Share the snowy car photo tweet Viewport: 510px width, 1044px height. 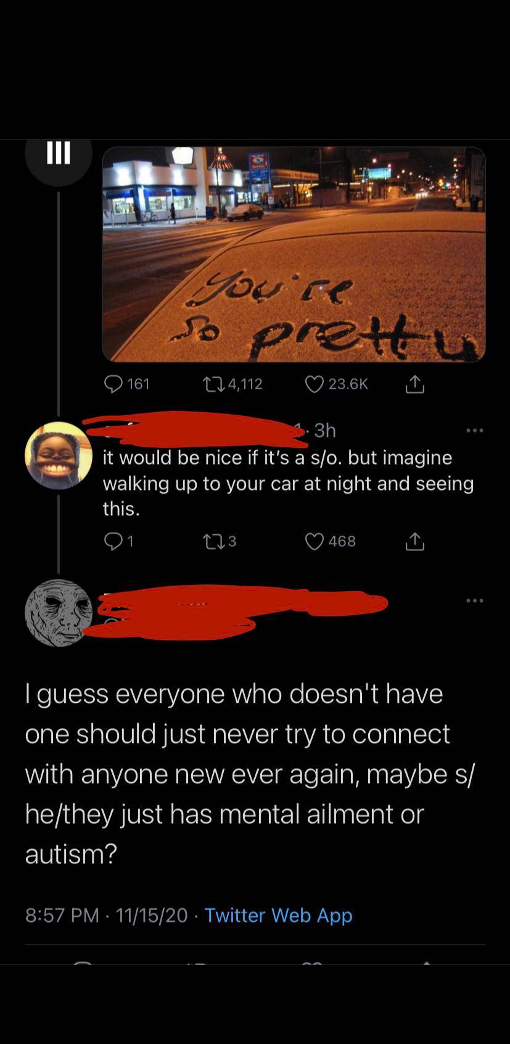coord(415,384)
